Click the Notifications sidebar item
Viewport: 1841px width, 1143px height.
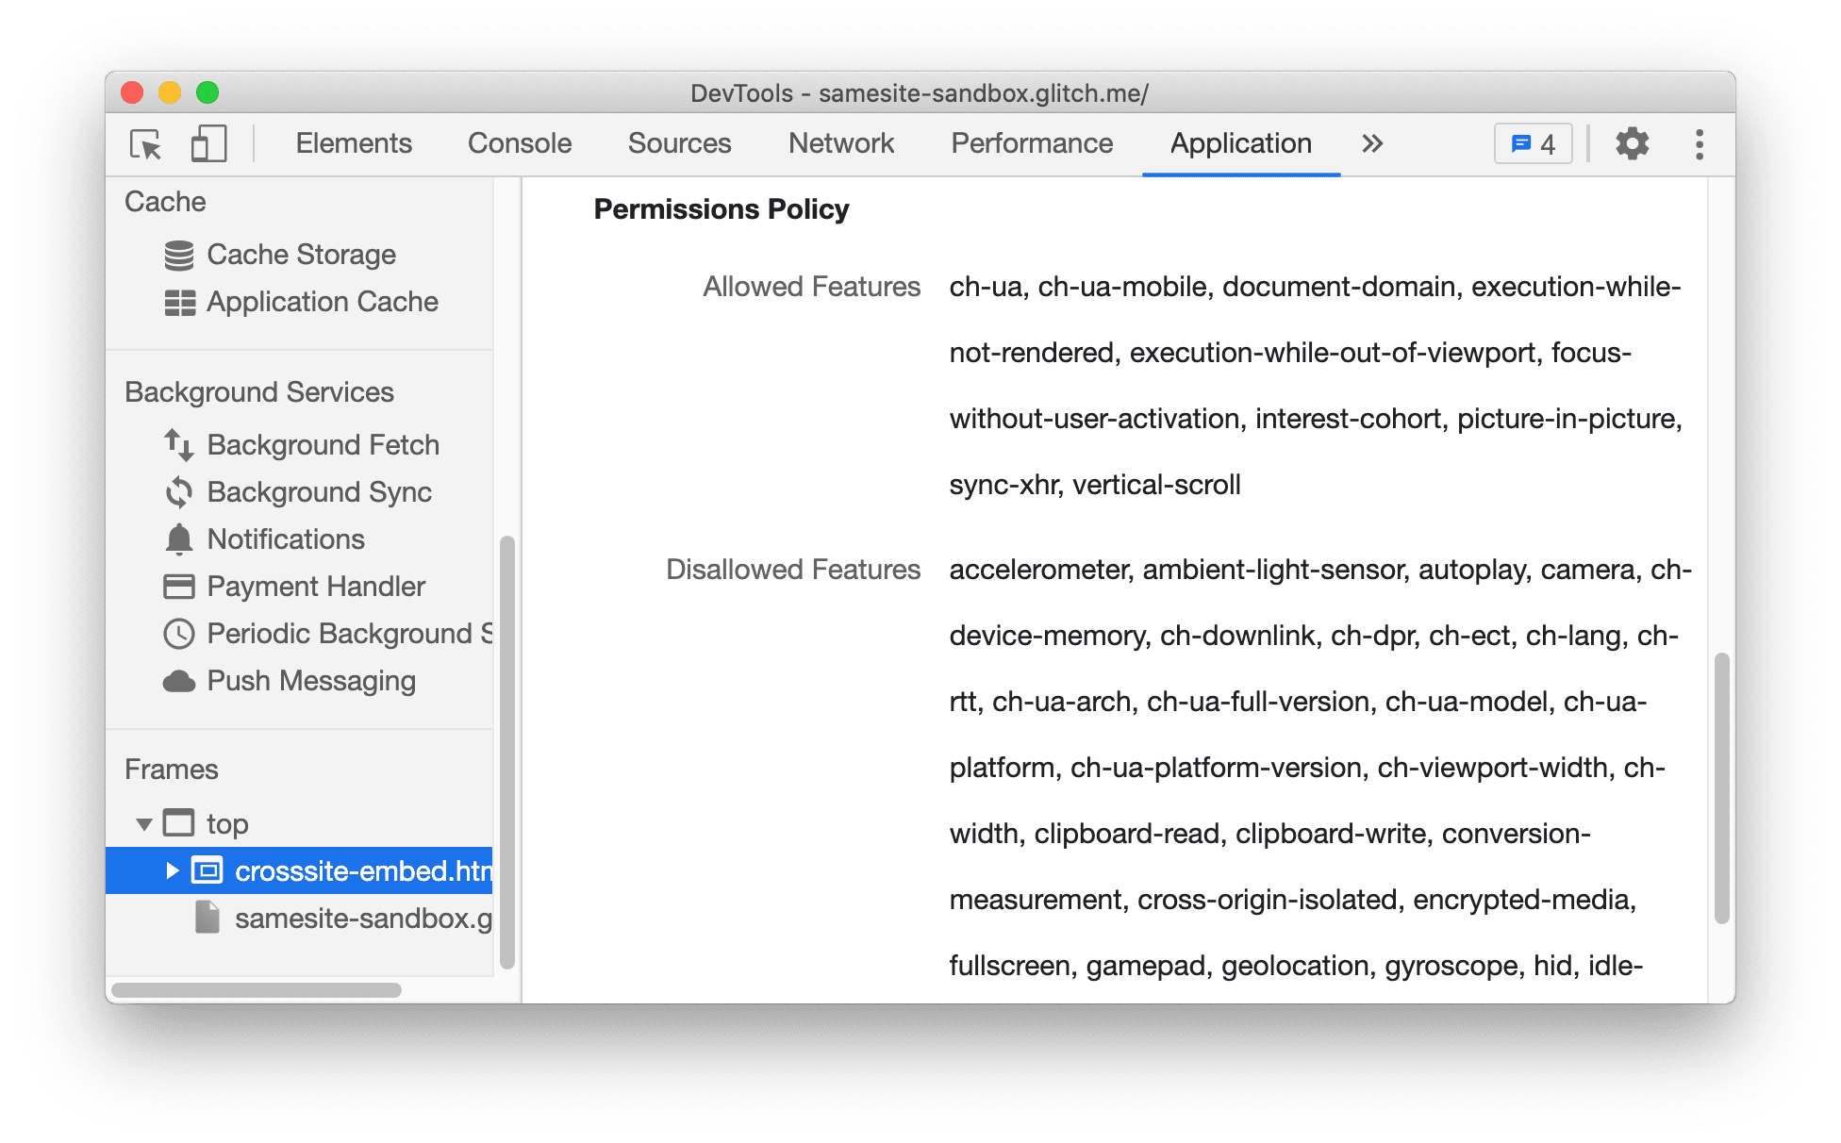[282, 538]
